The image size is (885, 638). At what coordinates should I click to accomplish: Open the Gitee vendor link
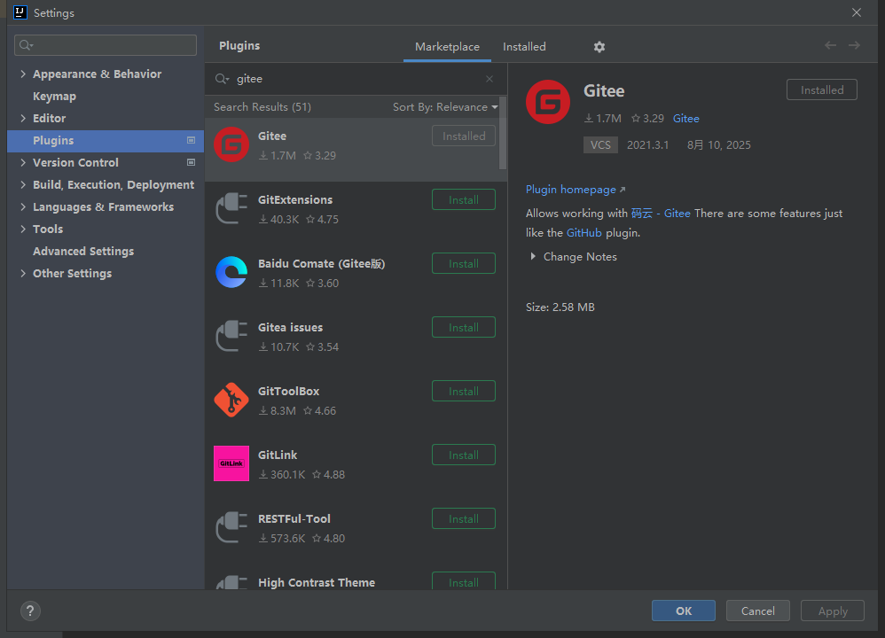[685, 119]
